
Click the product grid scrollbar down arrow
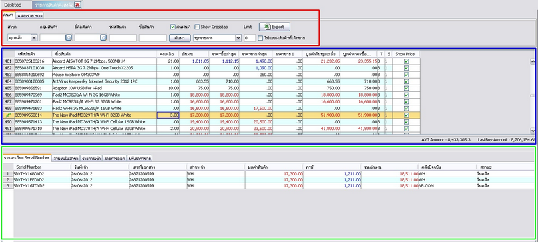(x=533, y=130)
